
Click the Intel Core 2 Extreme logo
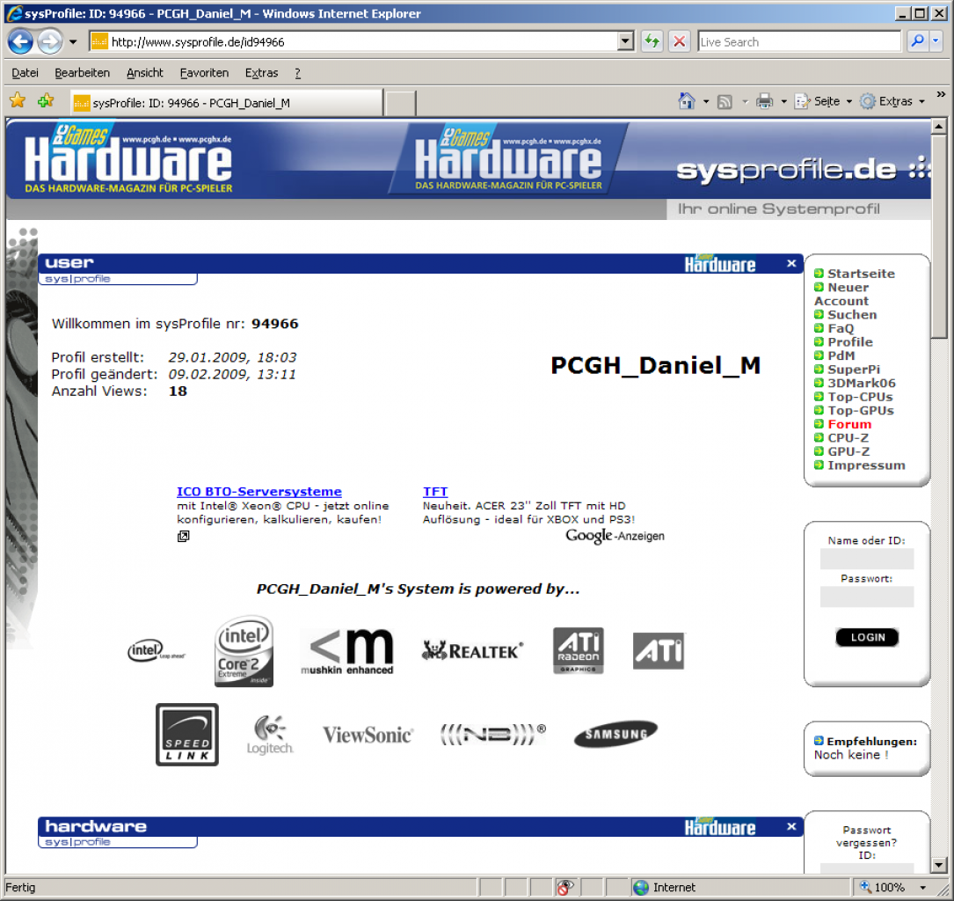244,651
